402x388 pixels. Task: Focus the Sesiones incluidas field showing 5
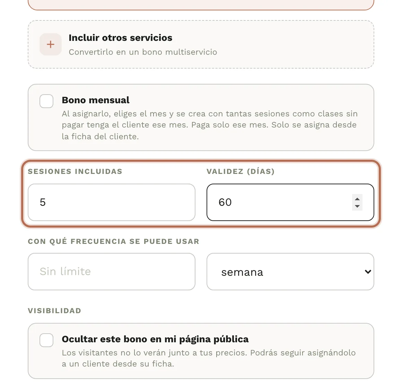point(112,202)
